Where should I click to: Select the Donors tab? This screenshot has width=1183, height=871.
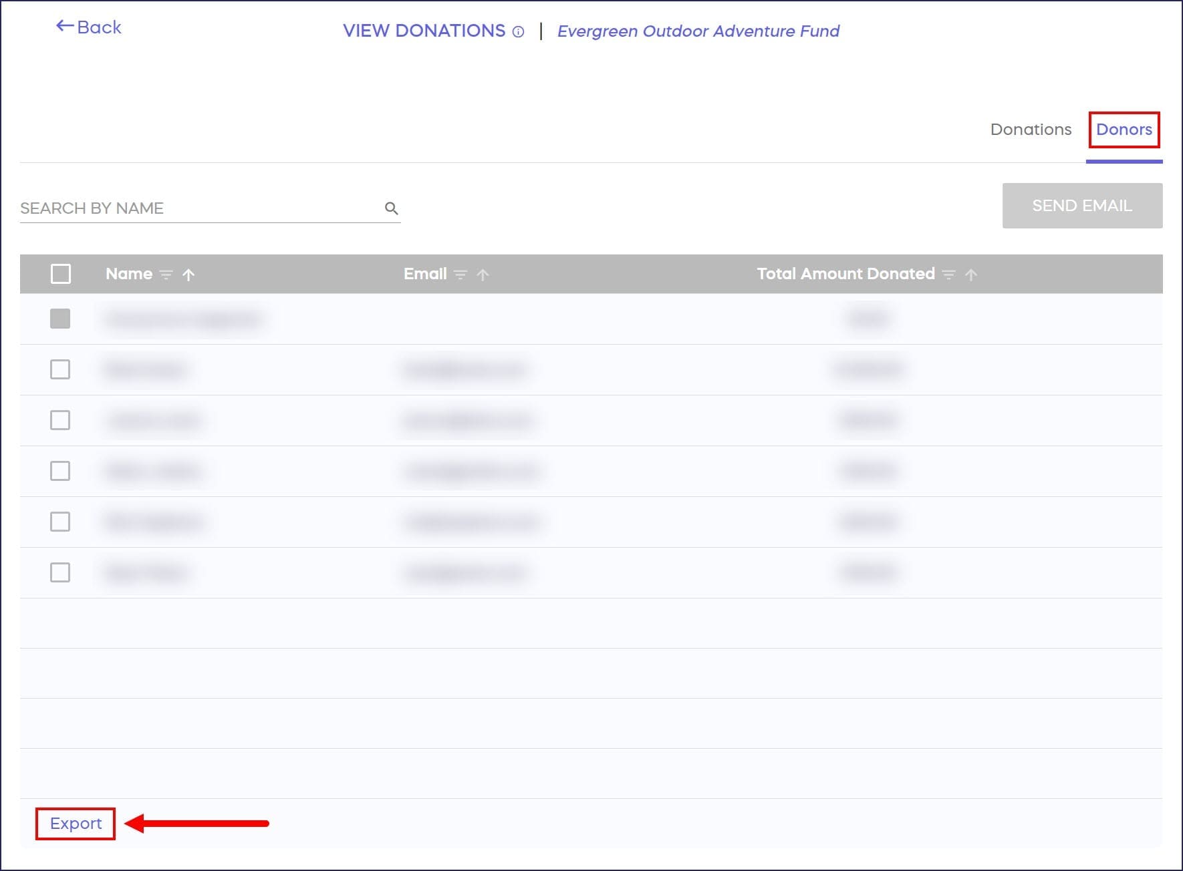tap(1124, 130)
